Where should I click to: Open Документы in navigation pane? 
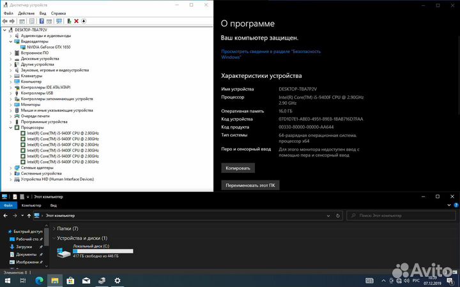[25, 254]
